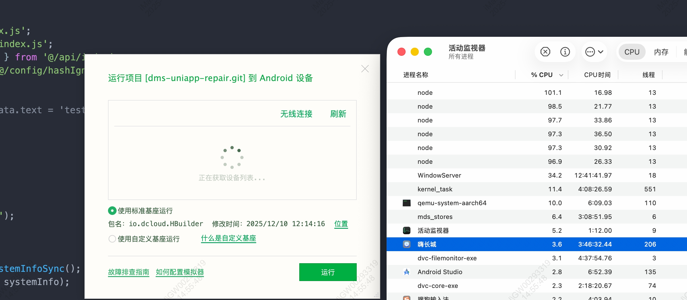The width and height of the screenshot is (687, 300).
Task: Sort by % CPU column chevron
Action: tap(561, 75)
